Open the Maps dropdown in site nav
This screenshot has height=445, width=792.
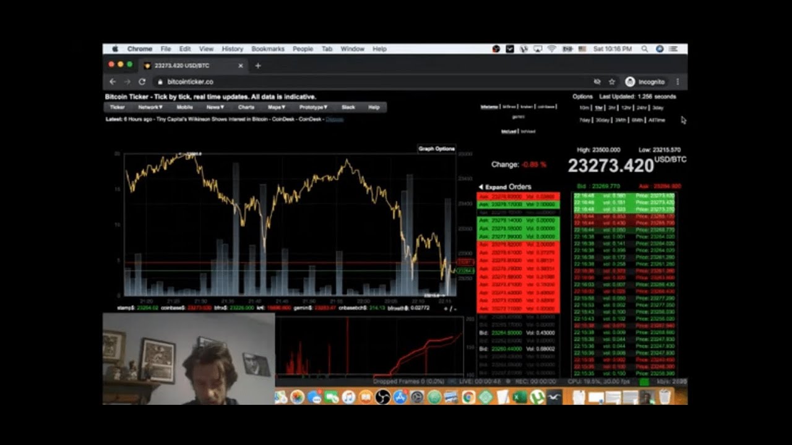point(277,107)
